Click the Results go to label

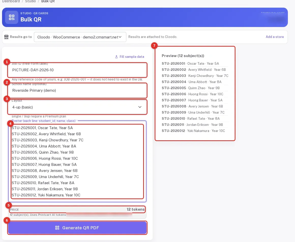[x=21, y=37]
